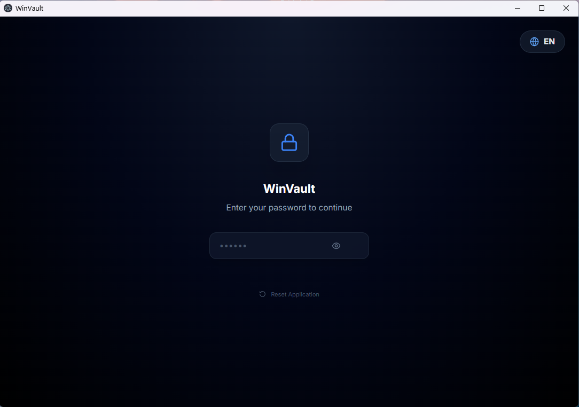Image resolution: width=579 pixels, height=407 pixels.
Task: Click the rounded tile surrounding the lock
Action: pos(289,143)
